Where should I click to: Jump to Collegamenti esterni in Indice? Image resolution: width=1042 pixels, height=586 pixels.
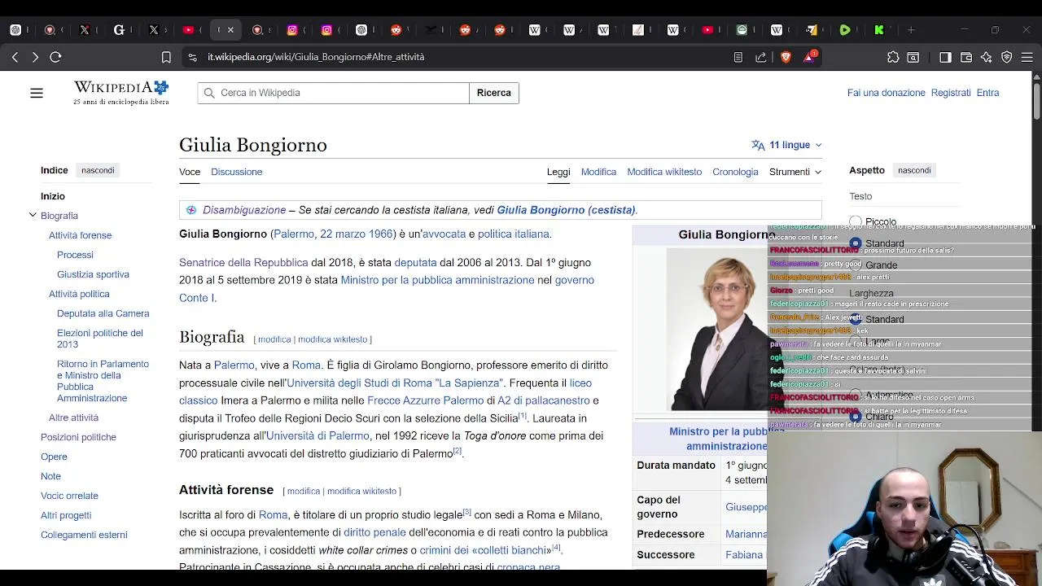(84, 535)
